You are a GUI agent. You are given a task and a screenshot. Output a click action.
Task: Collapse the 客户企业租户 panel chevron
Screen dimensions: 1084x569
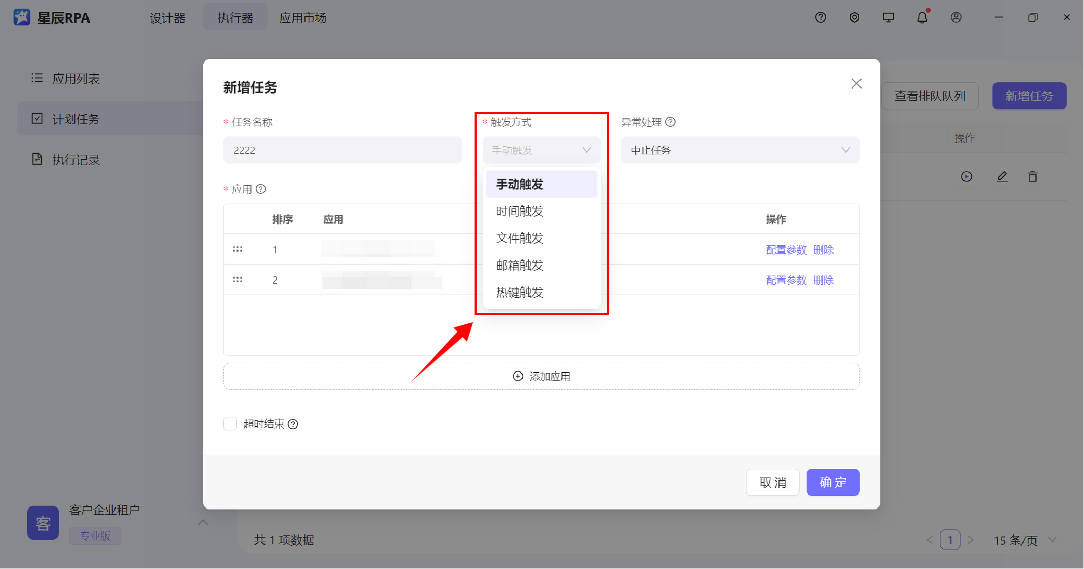(x=203, y=522)
